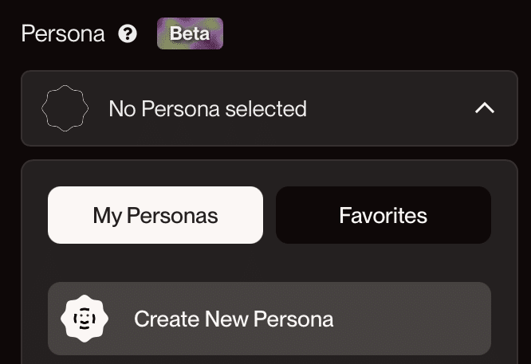Click the empty persona avatar outline
Screen dimensions: 531x364
(x=65, y=108)
